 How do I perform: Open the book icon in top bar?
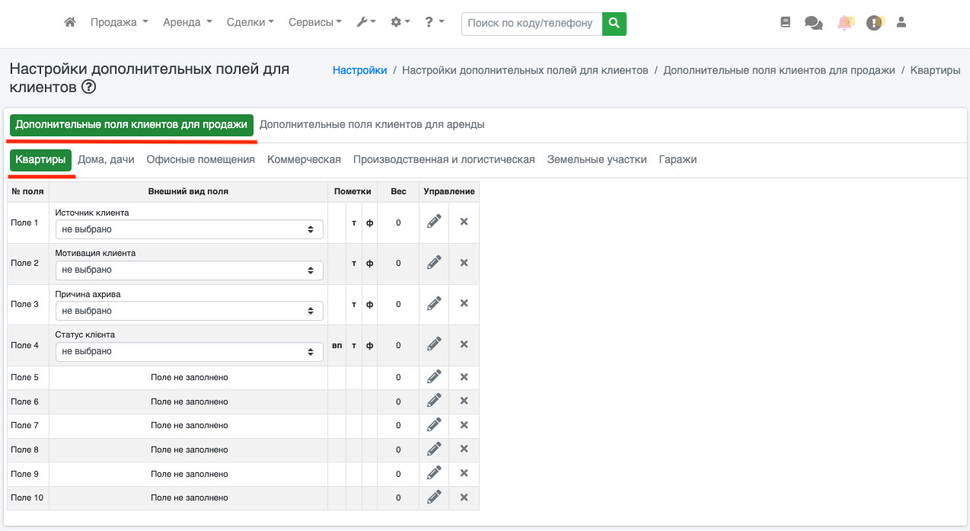click(x=786, y=23)
